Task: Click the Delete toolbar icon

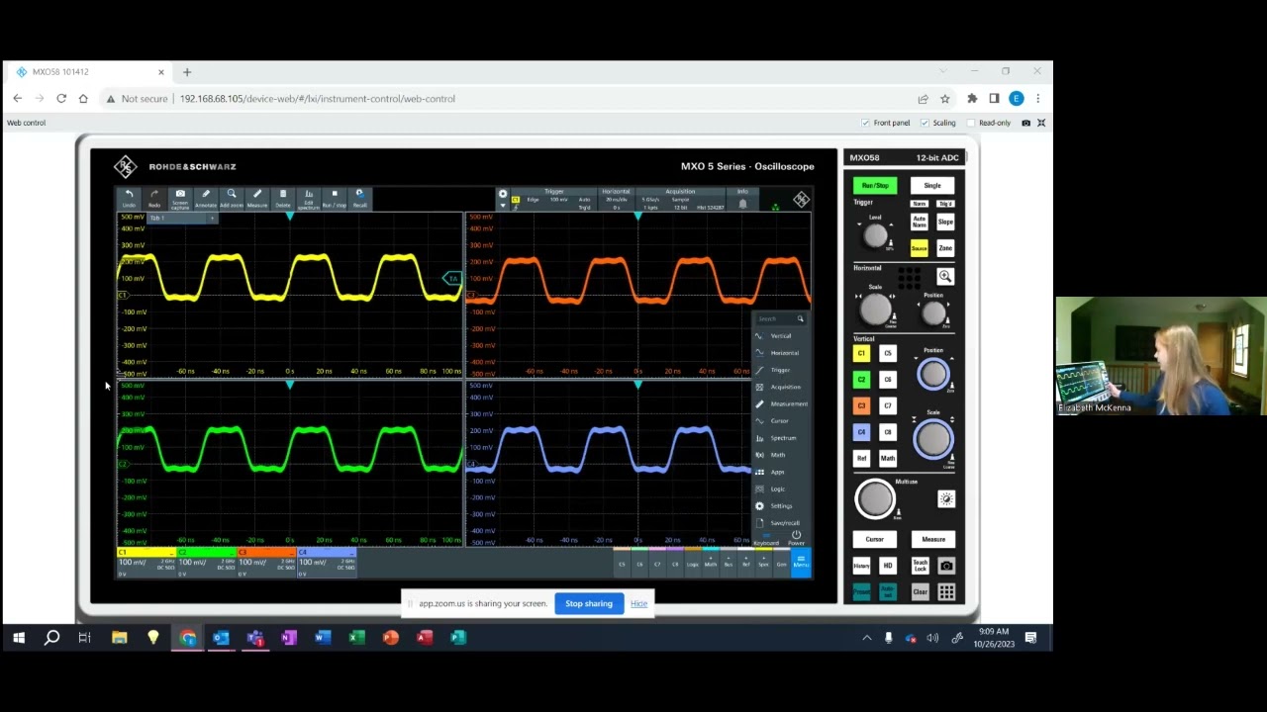Action: 283,198
